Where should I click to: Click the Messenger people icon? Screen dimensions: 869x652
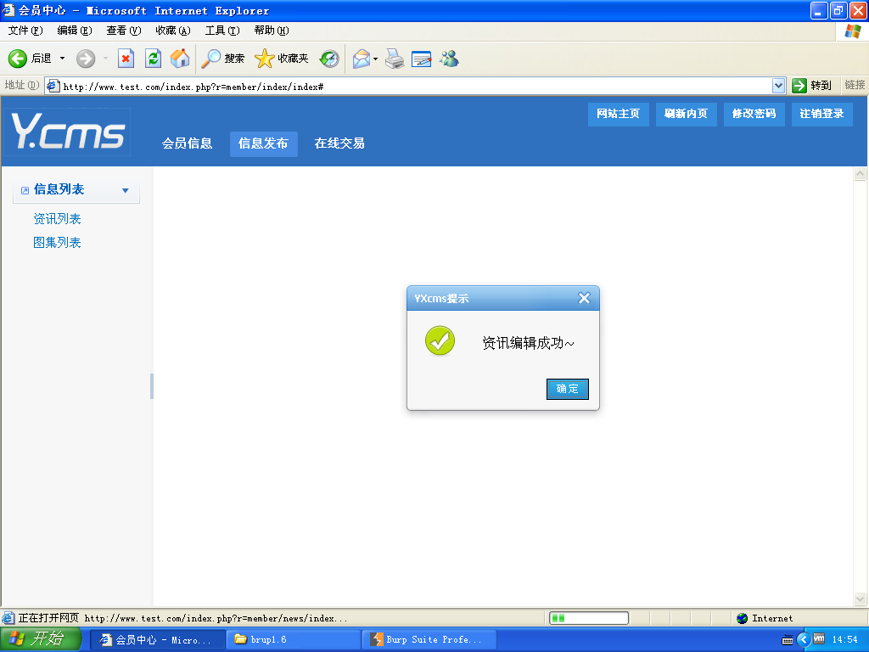(x=449, y=59)
